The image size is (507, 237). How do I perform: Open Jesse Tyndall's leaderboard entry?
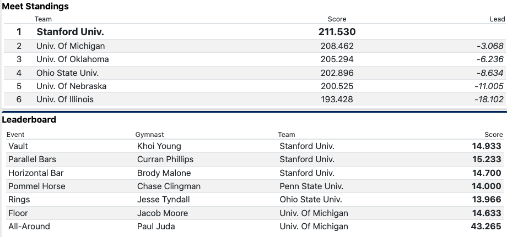click(x=163, y=200)
